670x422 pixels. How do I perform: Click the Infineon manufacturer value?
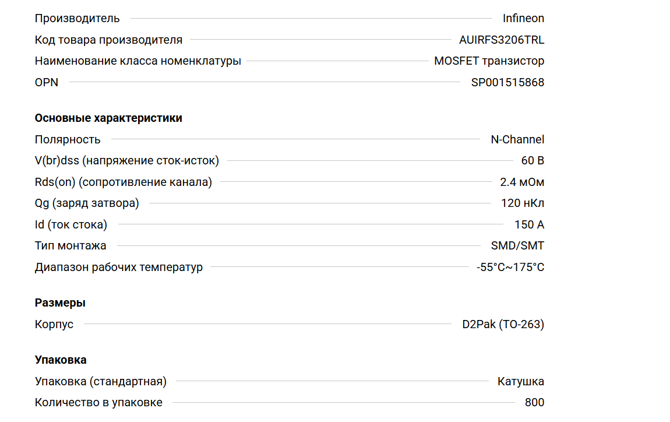(523, 18)
